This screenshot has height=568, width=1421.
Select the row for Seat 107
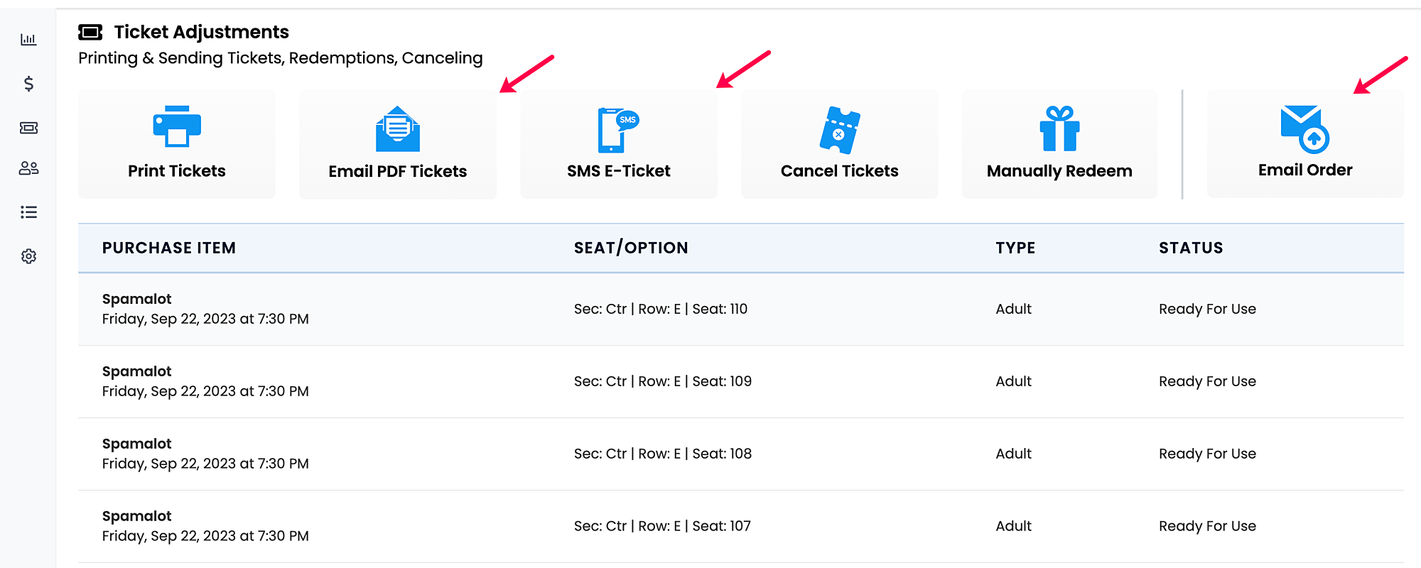click(741, 526)
